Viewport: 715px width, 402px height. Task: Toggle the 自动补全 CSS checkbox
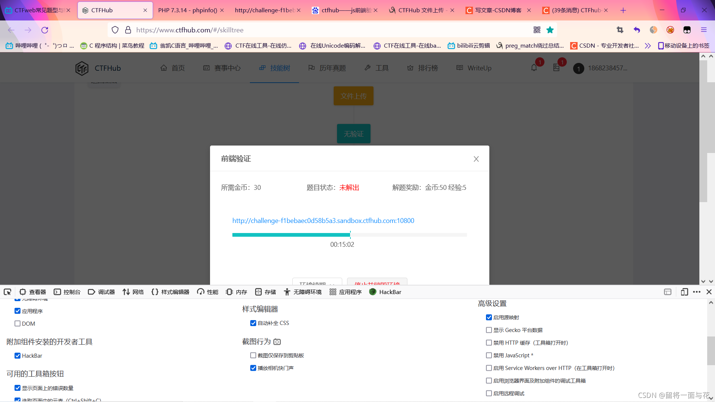[x=253, y=323]
